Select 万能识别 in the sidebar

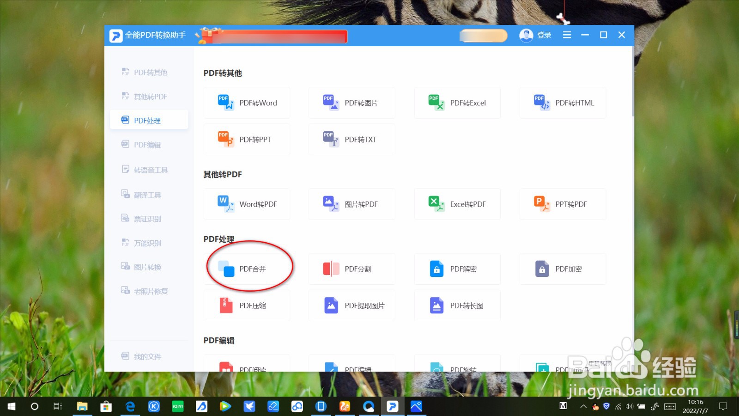tap(149, 243)
